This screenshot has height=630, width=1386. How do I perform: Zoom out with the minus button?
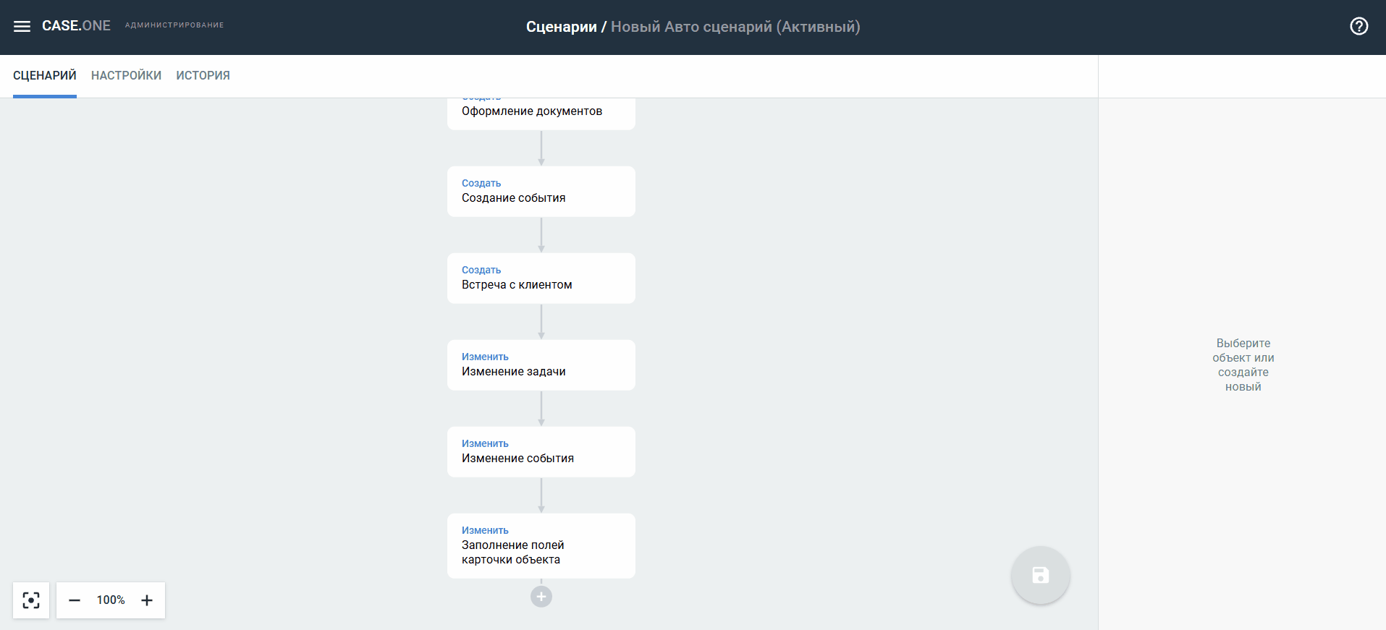75,600
